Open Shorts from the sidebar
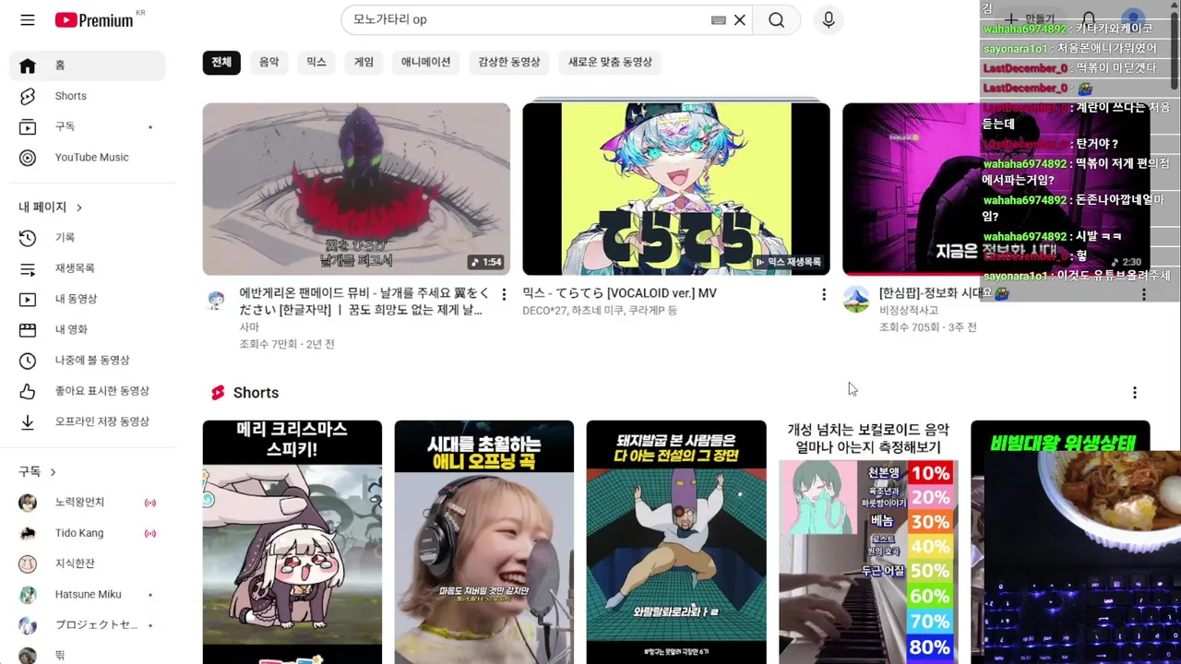 pyautogui.click(x=88, y=96)
